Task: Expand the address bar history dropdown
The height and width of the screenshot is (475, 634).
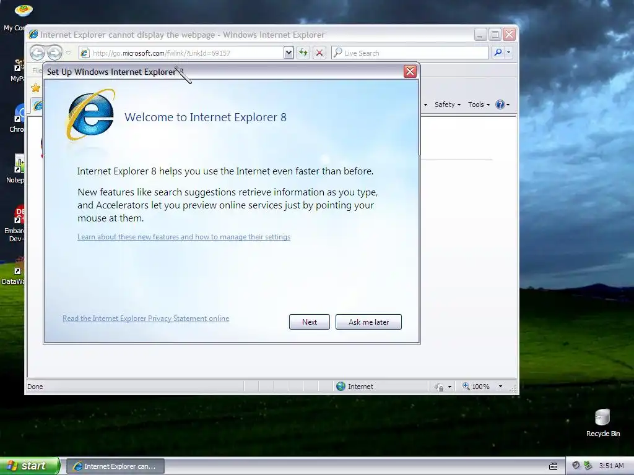Action: click(289, 53)
